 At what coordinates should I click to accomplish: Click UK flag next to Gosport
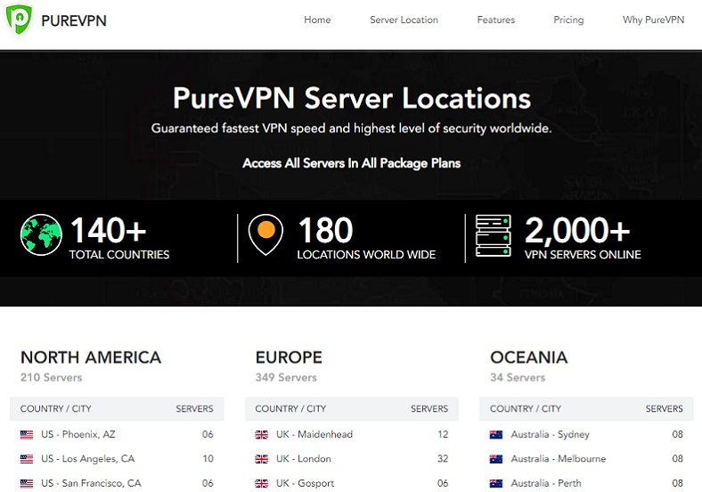(261, 483)
